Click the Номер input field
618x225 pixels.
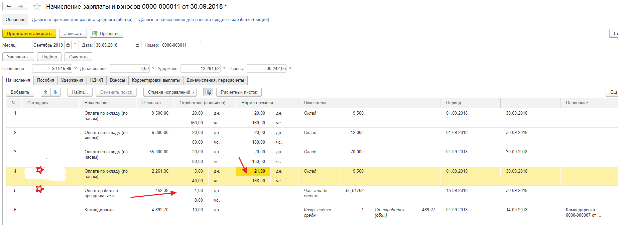pyautogui.click(x=180, y=45)
